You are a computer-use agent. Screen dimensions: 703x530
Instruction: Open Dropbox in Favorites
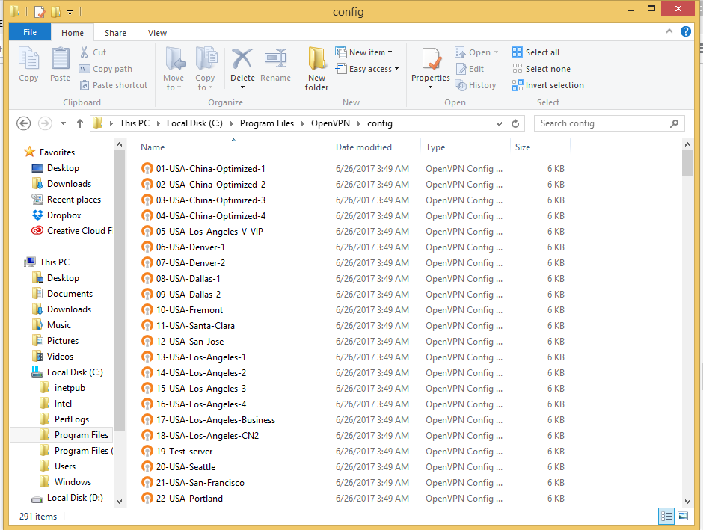pyautogui.click(x=57, y=215)
